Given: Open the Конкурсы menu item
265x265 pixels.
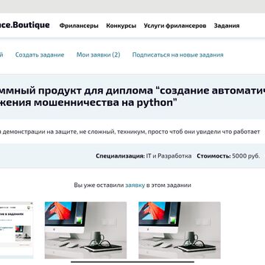Looking at the screenshot, I should click(121, 26).
